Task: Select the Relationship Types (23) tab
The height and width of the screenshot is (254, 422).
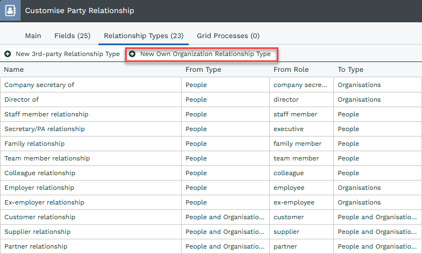Action: click(x=144, y=36)
